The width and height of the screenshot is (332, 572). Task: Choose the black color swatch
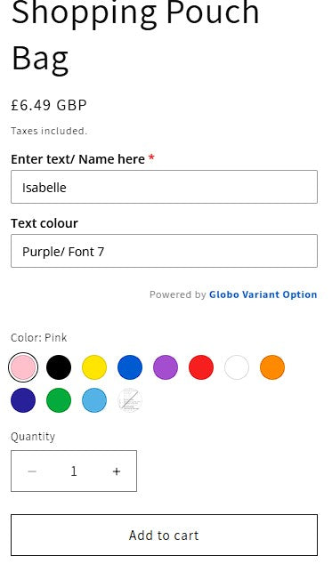(59, 367)
